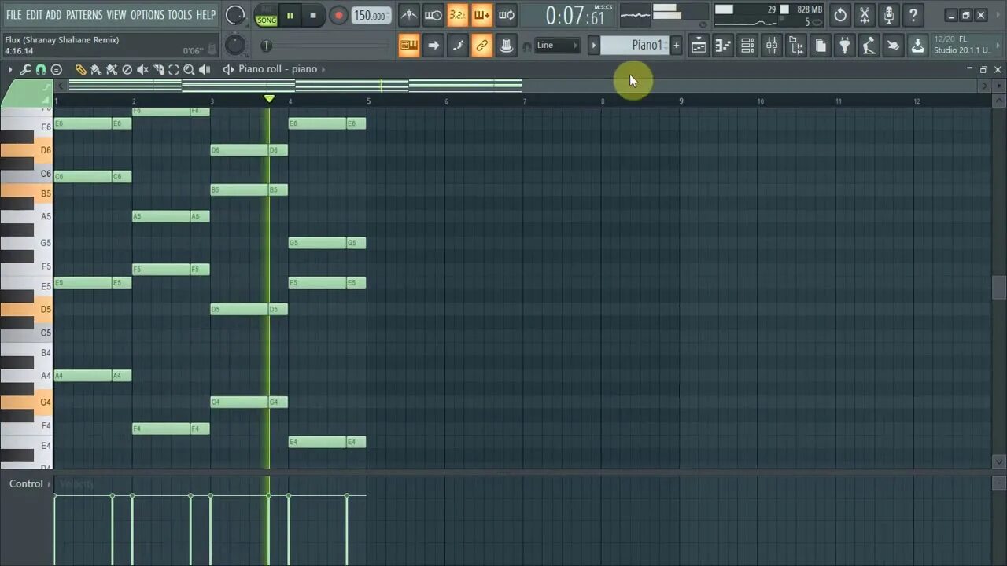Click the red record button
This screenshot has width=1007, height=566.
(338, 15)
